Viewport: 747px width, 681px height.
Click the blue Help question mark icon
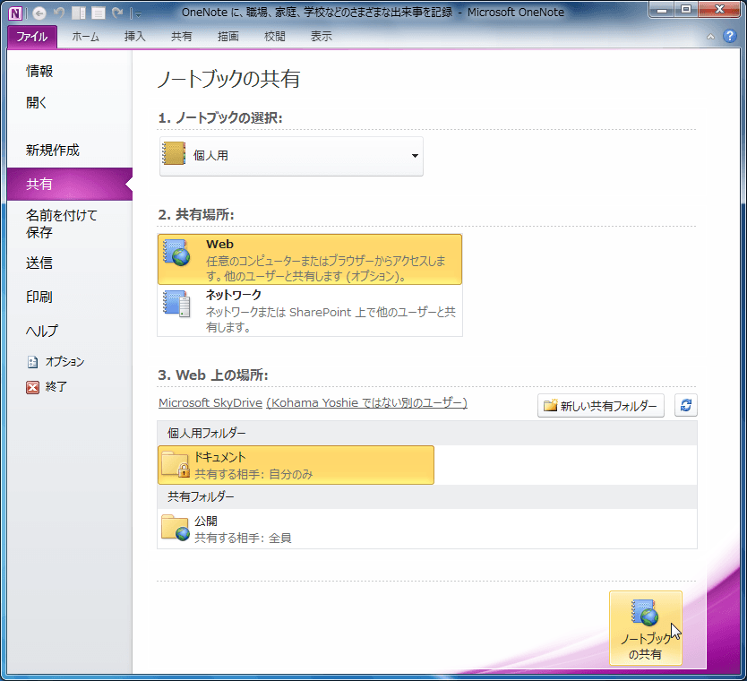[x=729, y=36]
